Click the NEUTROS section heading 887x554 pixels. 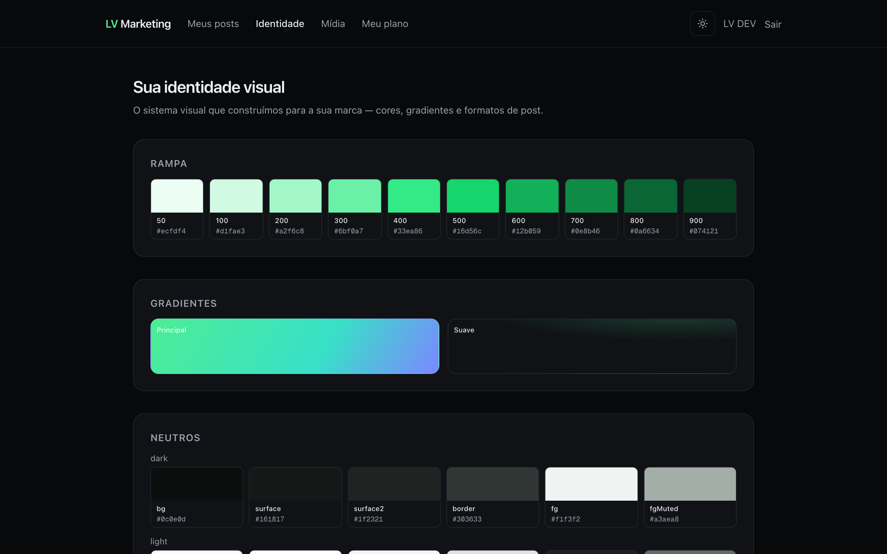click(x=175, y=438)
